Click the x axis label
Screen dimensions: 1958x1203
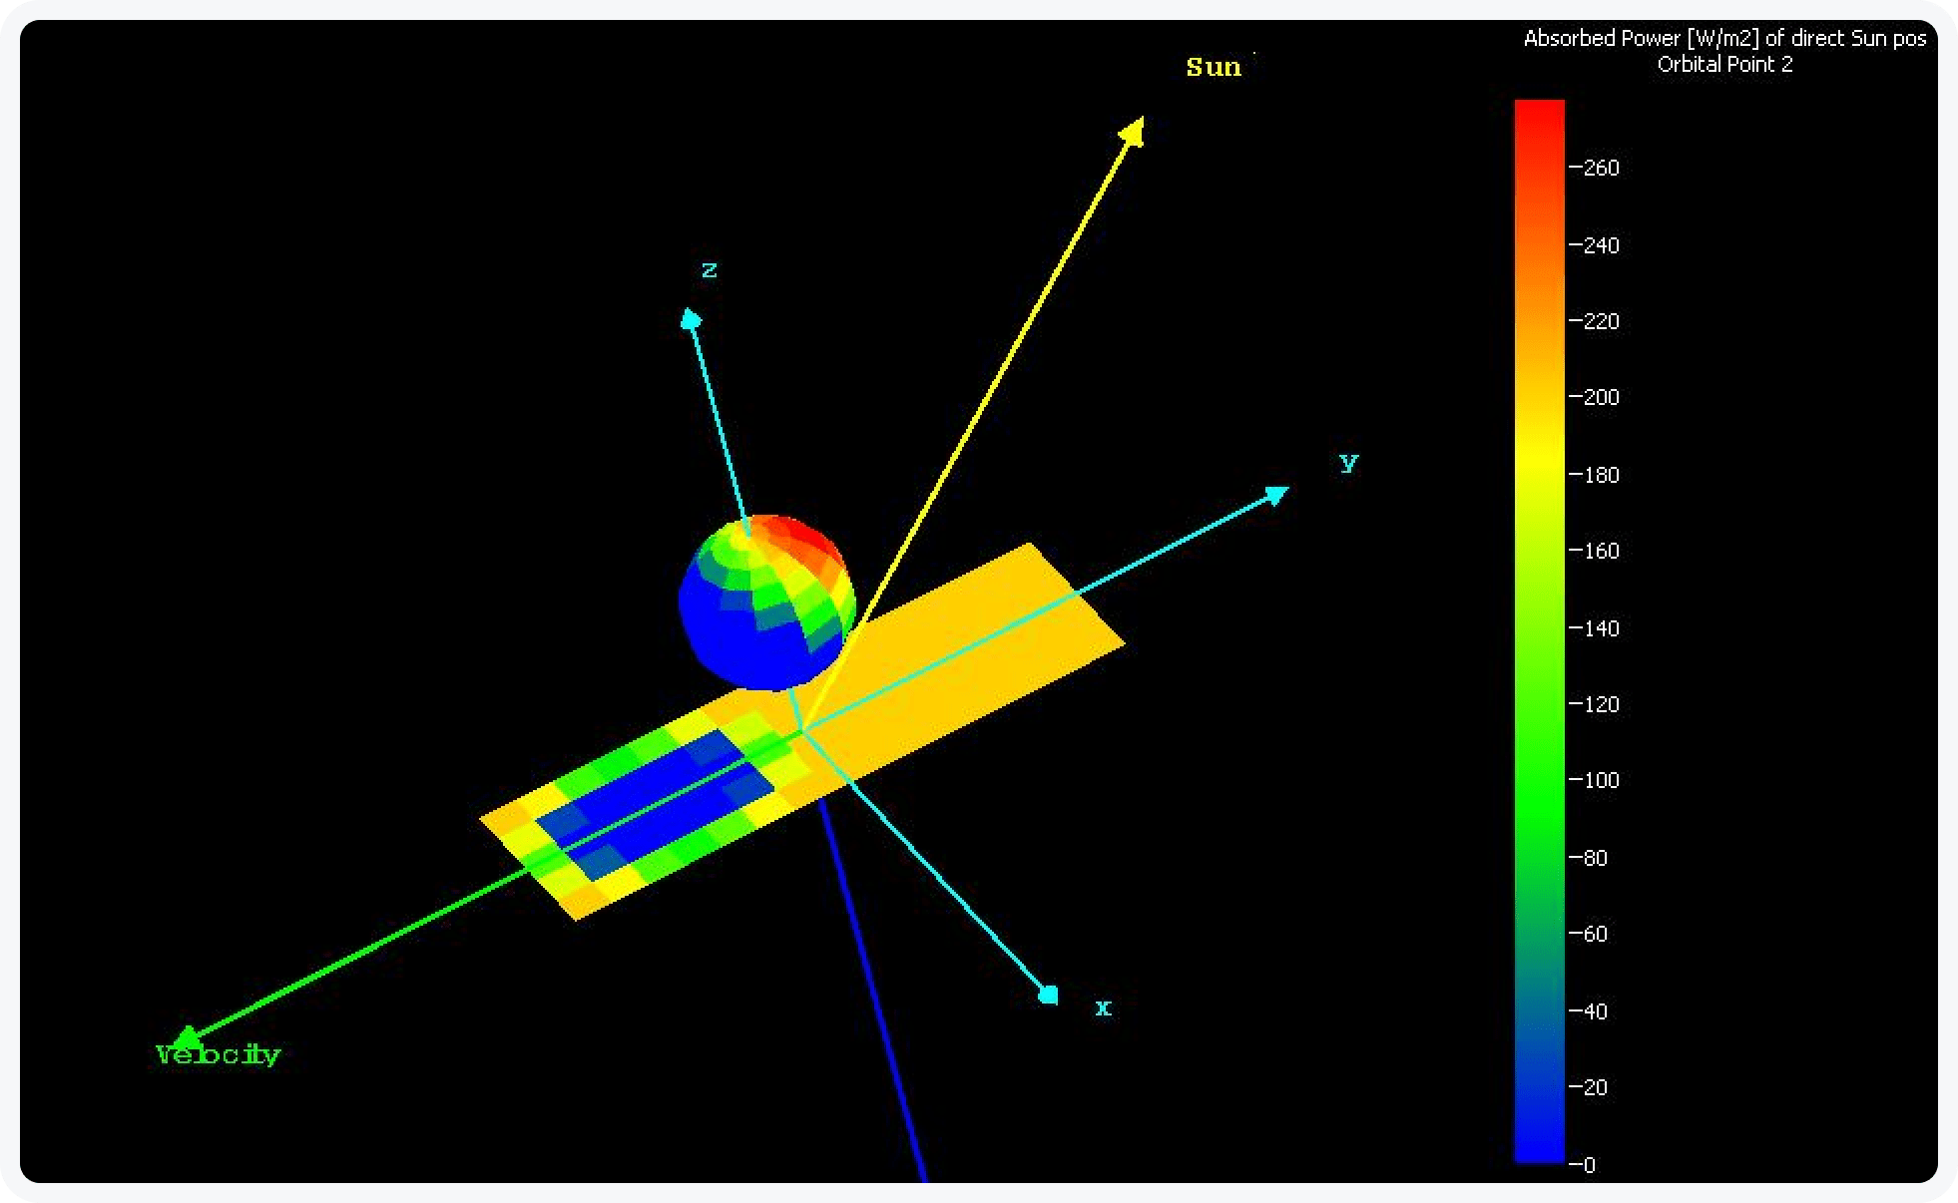pos(1103,1007)
